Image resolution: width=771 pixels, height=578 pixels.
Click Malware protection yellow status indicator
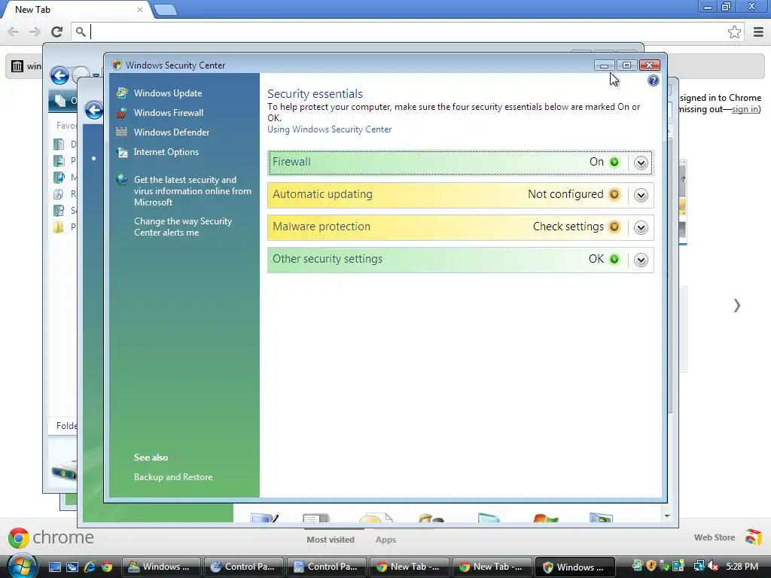[x=614, y=227]
